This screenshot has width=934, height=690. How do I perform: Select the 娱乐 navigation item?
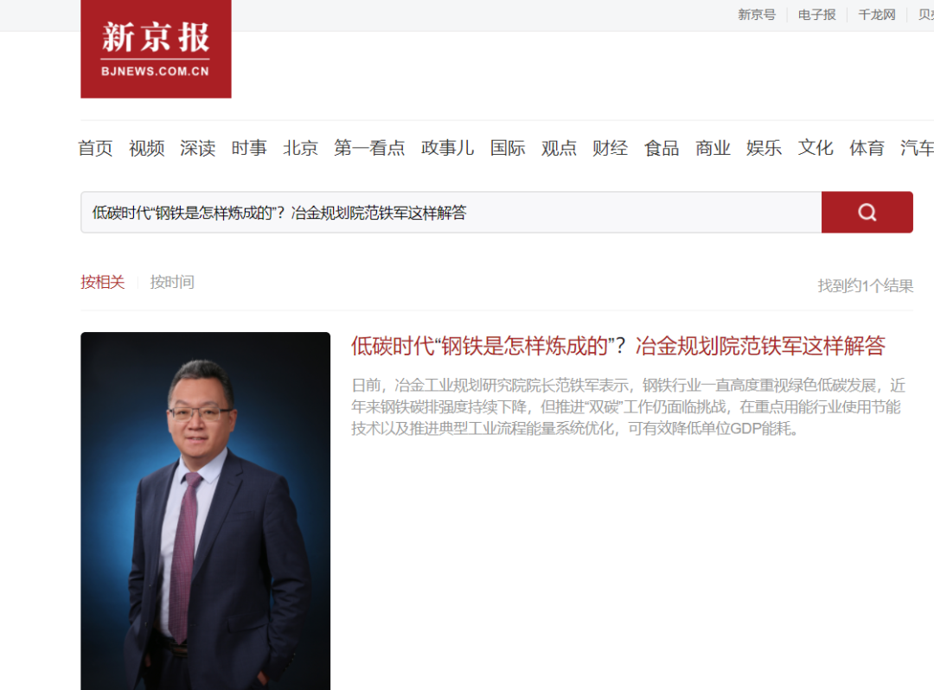[764, 148]
